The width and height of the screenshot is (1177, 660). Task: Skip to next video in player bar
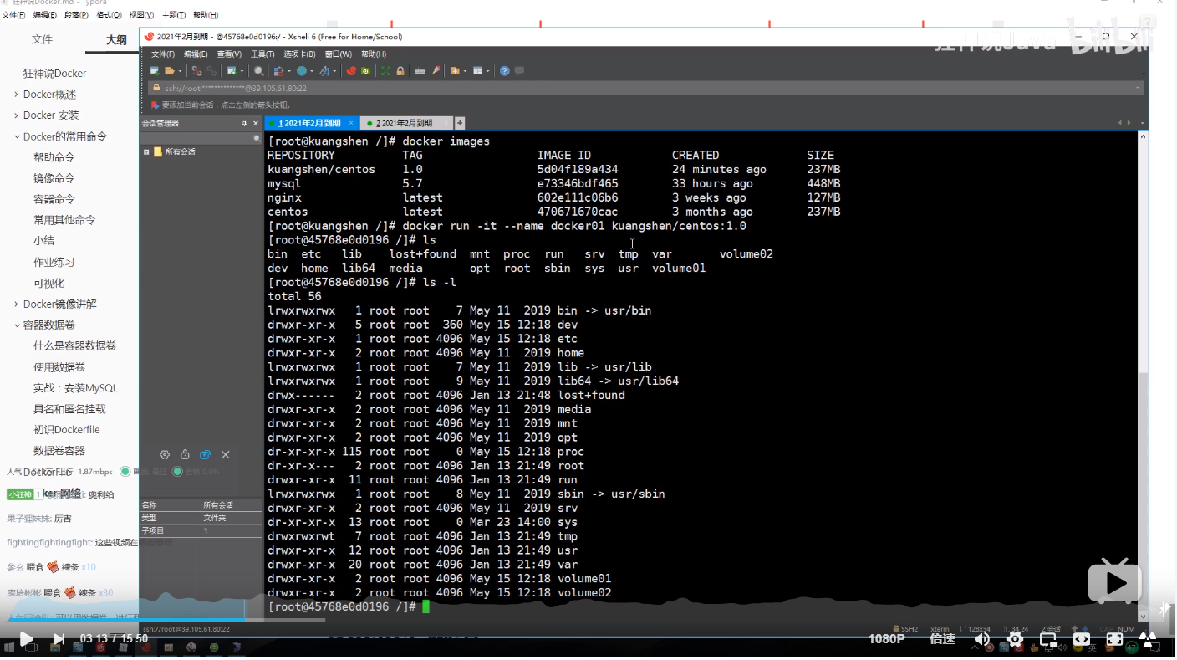tap(59, 639)
